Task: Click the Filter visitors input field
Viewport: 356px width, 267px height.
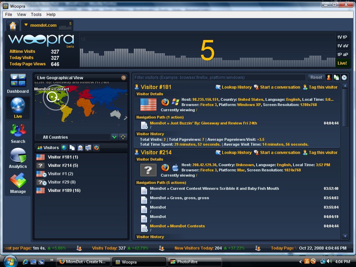Action: click(220, 78)
